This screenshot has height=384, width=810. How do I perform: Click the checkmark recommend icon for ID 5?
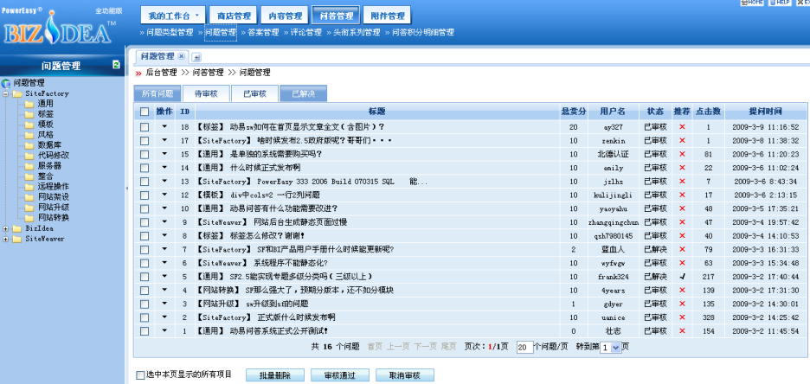click(682, 276)
